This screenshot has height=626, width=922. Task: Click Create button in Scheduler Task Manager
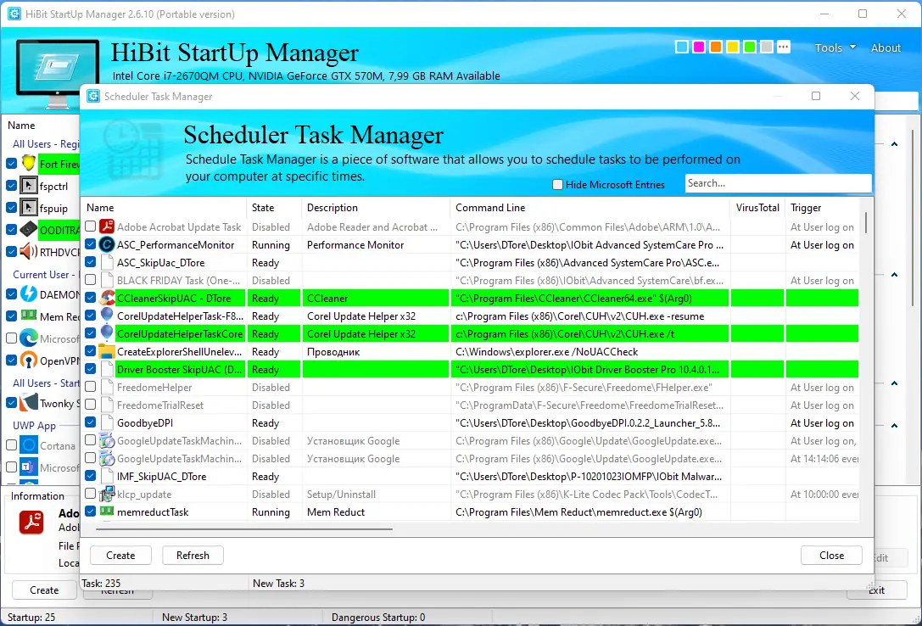point(120,555)
